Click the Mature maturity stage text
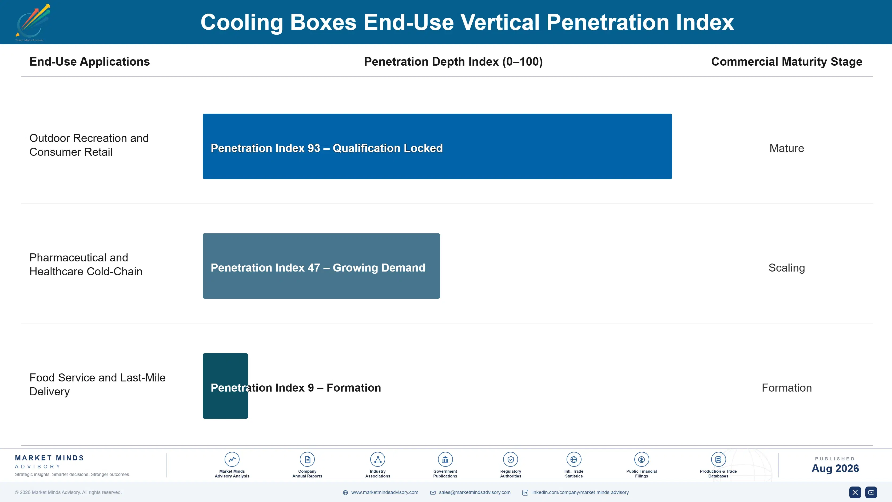The height and width of the screenshot is (502, 892). click(787, 148)
